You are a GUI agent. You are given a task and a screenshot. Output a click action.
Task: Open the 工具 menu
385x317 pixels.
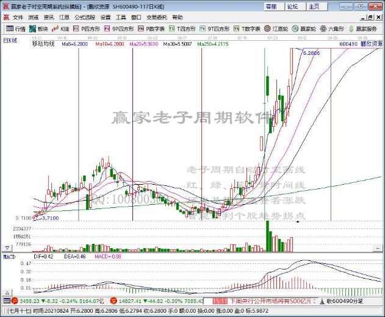click(x=121, y=18)
